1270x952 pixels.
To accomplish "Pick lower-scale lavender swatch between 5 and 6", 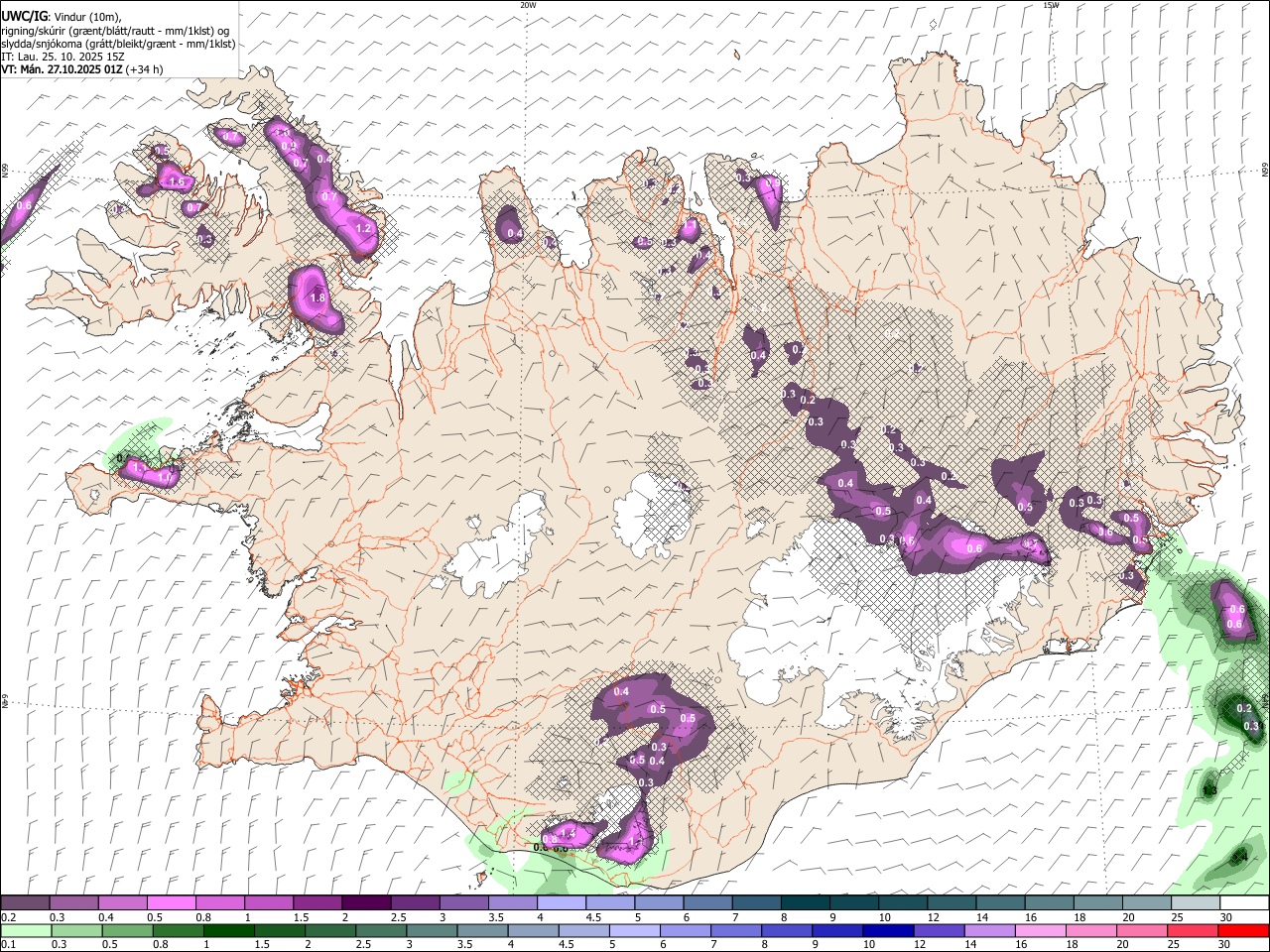I will pyautogui.click(x=634, y=930).
